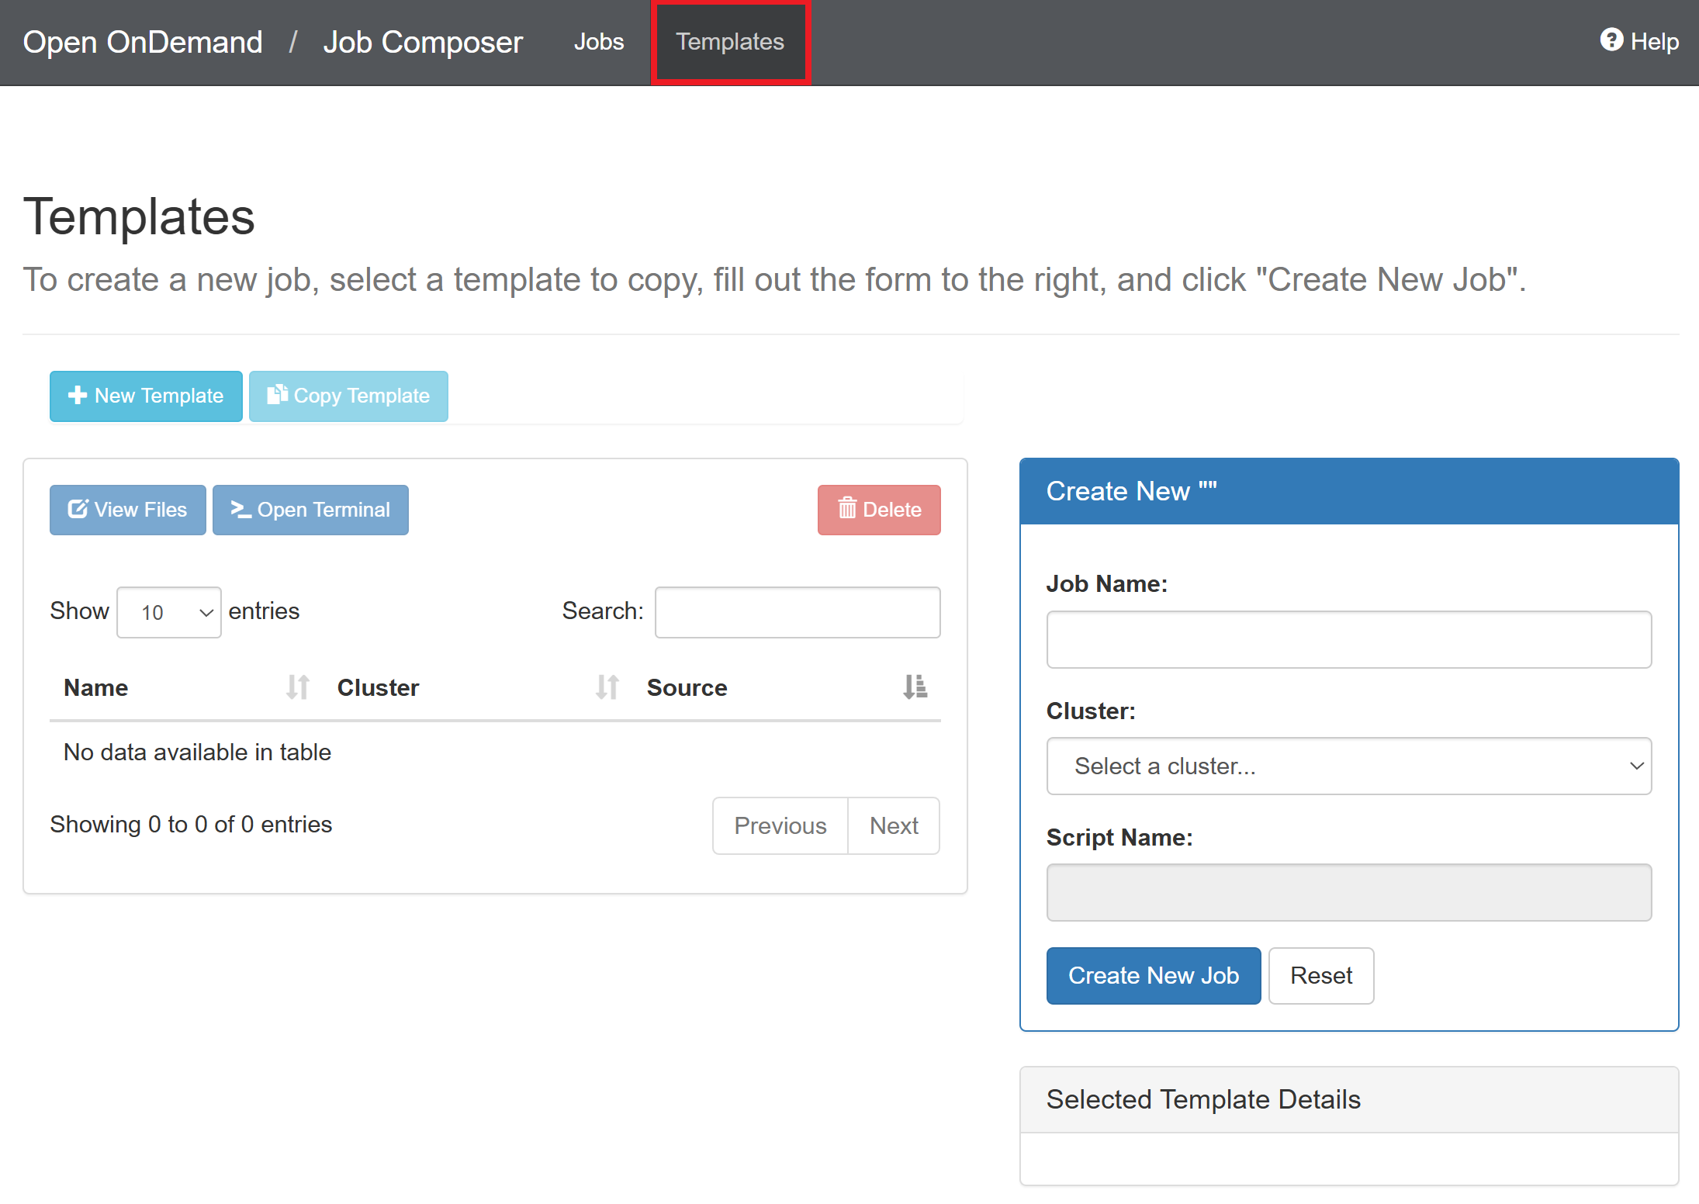The width and height of the screenshot is (1699, 1204).
Task: Click the View Files edit icon
Action: 78,509
